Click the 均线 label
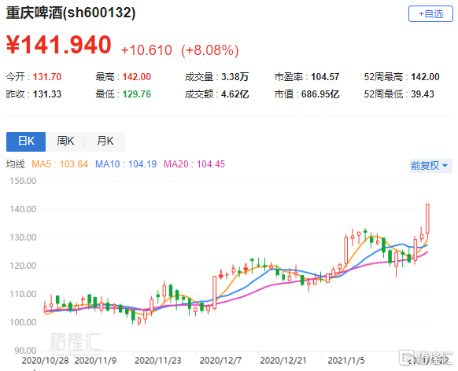458x371 pixels. [16, 164]
